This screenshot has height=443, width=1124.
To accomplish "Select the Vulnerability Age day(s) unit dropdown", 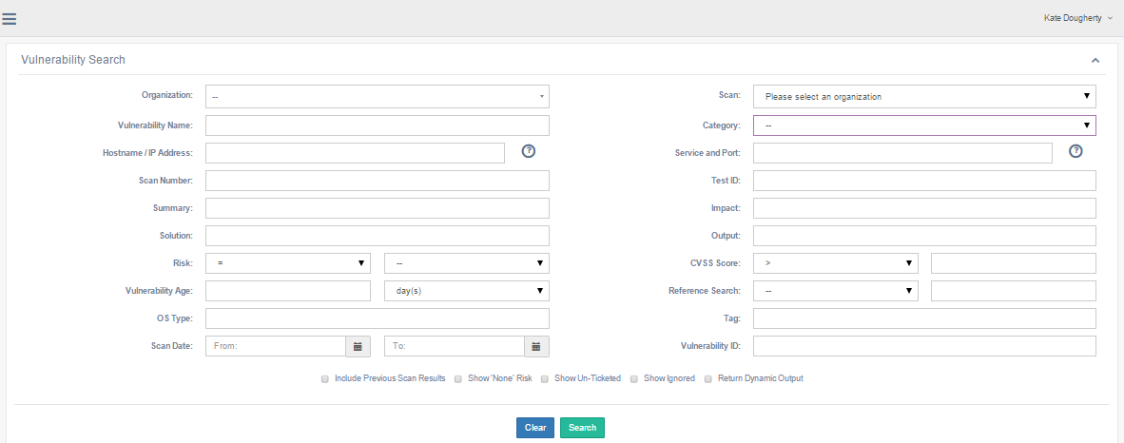I will (466, 291).
